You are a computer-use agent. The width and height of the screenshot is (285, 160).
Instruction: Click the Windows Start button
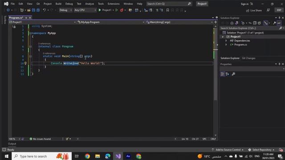click(x=6, y=156)
